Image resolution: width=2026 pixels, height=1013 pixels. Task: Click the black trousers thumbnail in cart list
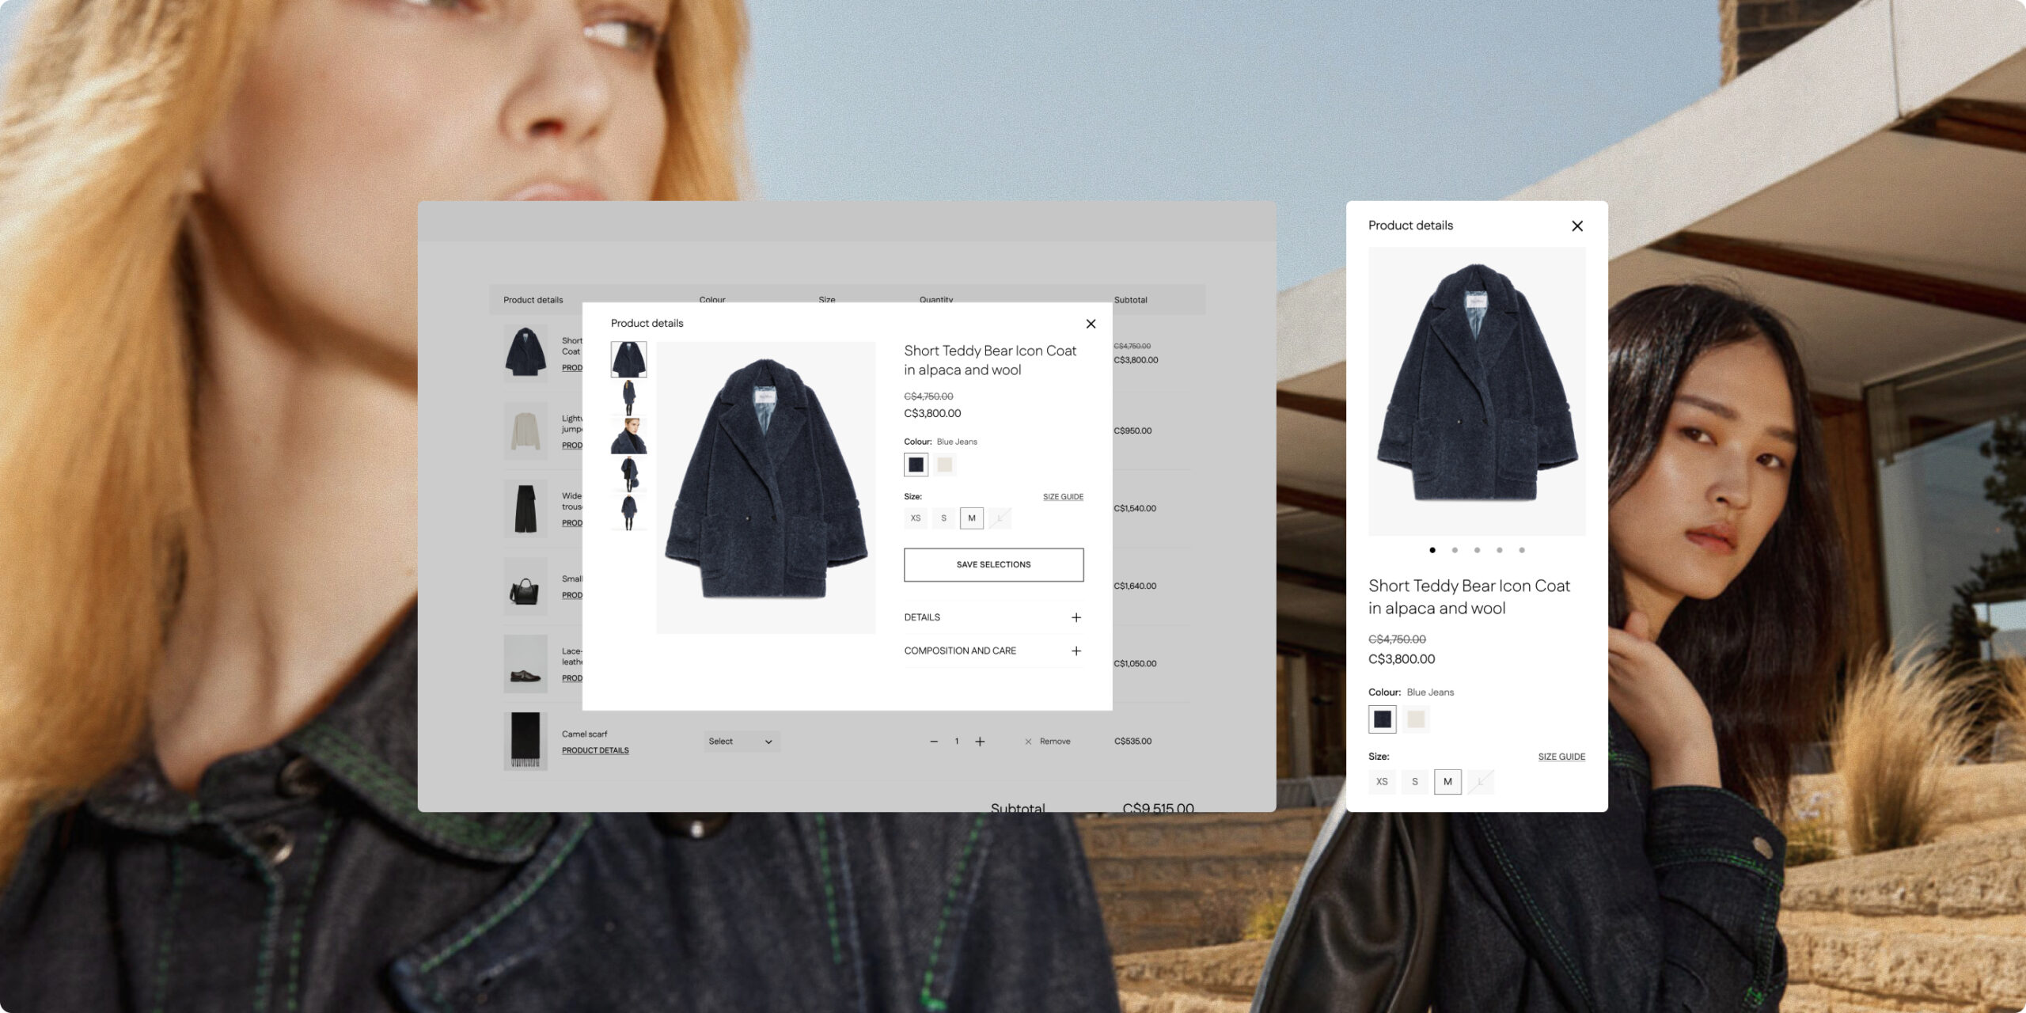[x=525, y=509]
